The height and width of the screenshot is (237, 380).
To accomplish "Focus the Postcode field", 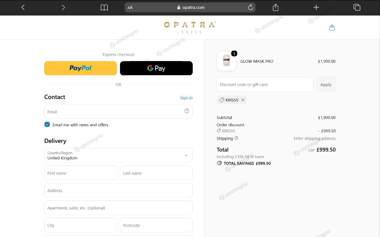I will point(156,225).
